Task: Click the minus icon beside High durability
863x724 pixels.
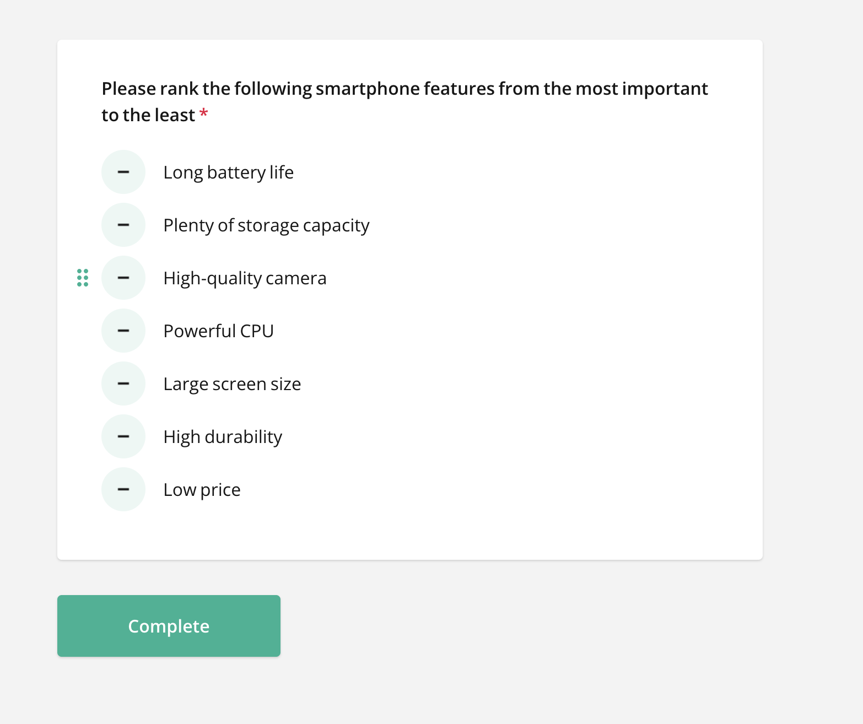Action: tap(123, 436)
